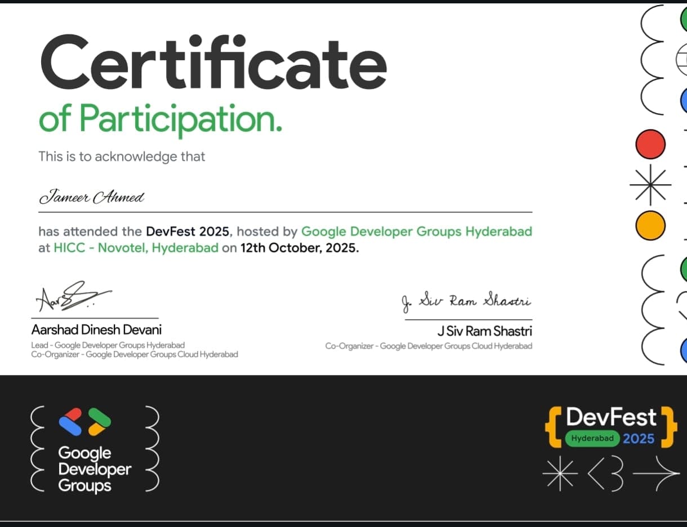
Task: Select the green 'of Participation.' subtitle
Action: (160, 119)
